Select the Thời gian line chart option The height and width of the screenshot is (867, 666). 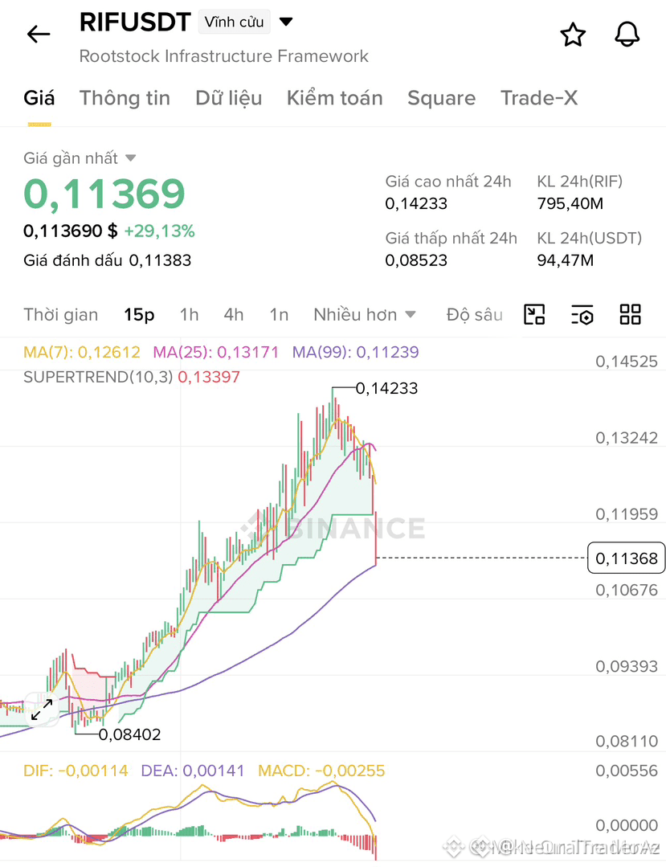click(x=61, y=315)
